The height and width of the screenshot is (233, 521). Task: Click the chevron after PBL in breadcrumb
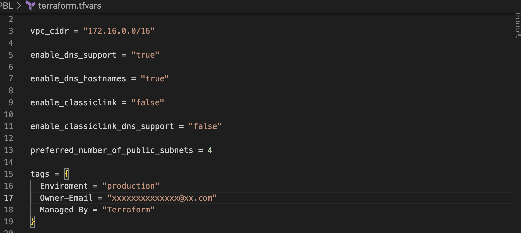[x=18, y=6]
